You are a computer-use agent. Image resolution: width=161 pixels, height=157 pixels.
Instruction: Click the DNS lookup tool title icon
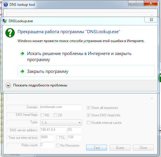[x=6, y=5]
